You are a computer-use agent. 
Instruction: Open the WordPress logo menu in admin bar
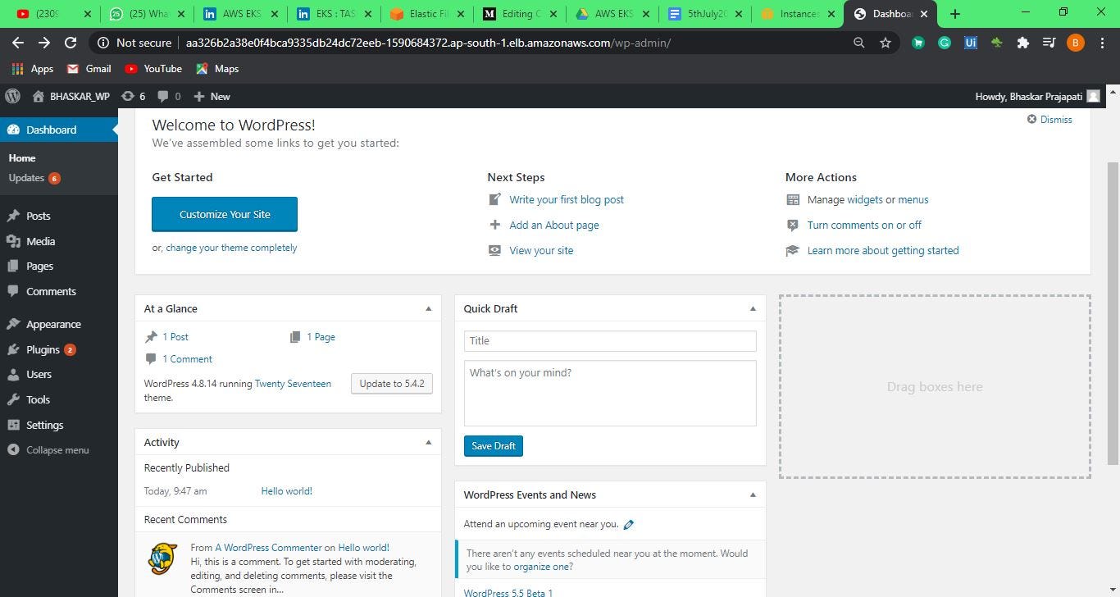[x=12, y=96]
